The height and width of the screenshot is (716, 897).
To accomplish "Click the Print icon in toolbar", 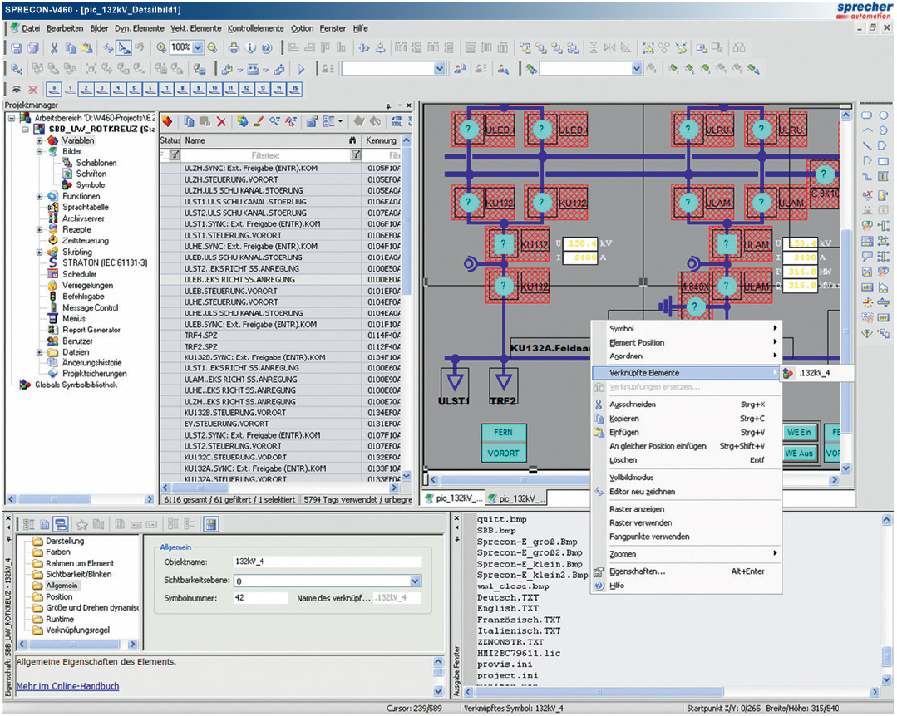I will 234,48.
